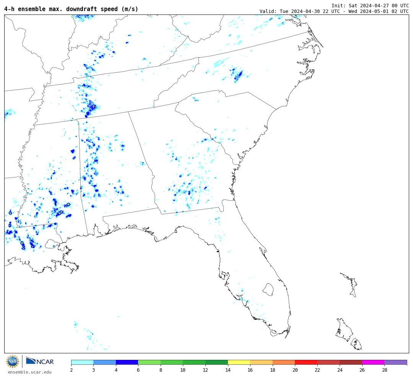Click the legend label '10'
The width and height of the screenshot is (413, 377).
click(x=183, y=370)
